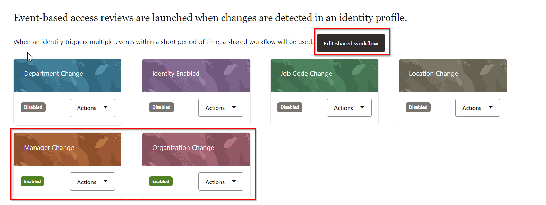Screen dimensions: 546x205
Task: Open the Actions dropdown for Manager Change
Action: (92, 181)
